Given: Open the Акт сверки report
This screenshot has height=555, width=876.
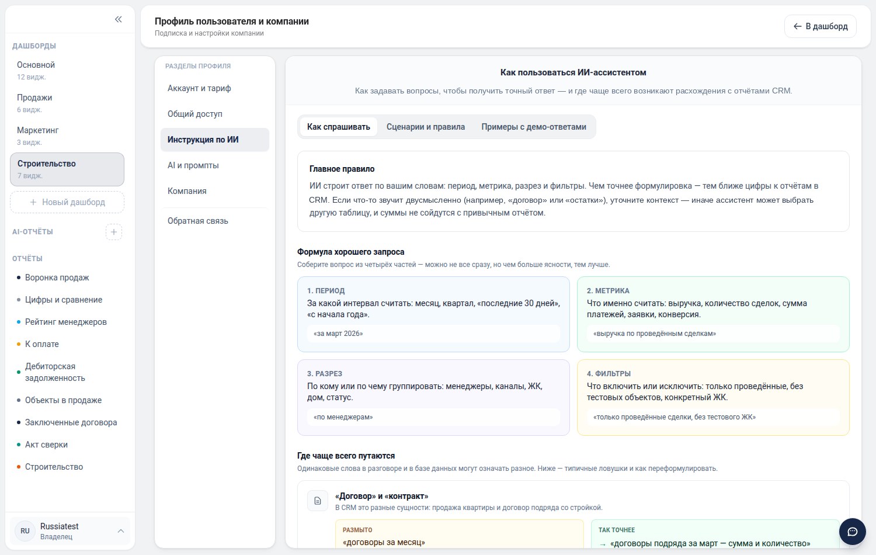Looking at the screenshot, I should (67, 445).
